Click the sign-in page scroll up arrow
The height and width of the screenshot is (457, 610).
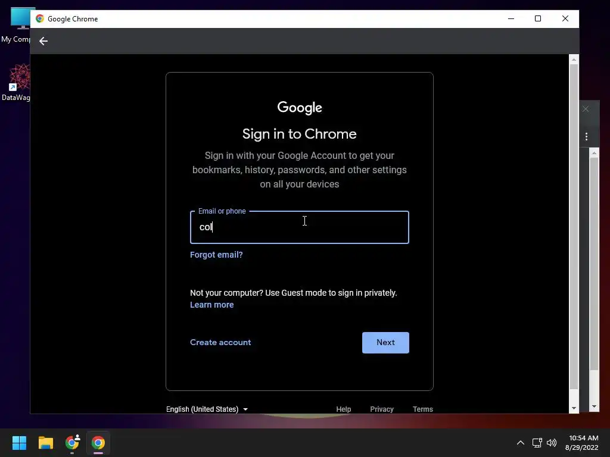(x=574, y=60)
